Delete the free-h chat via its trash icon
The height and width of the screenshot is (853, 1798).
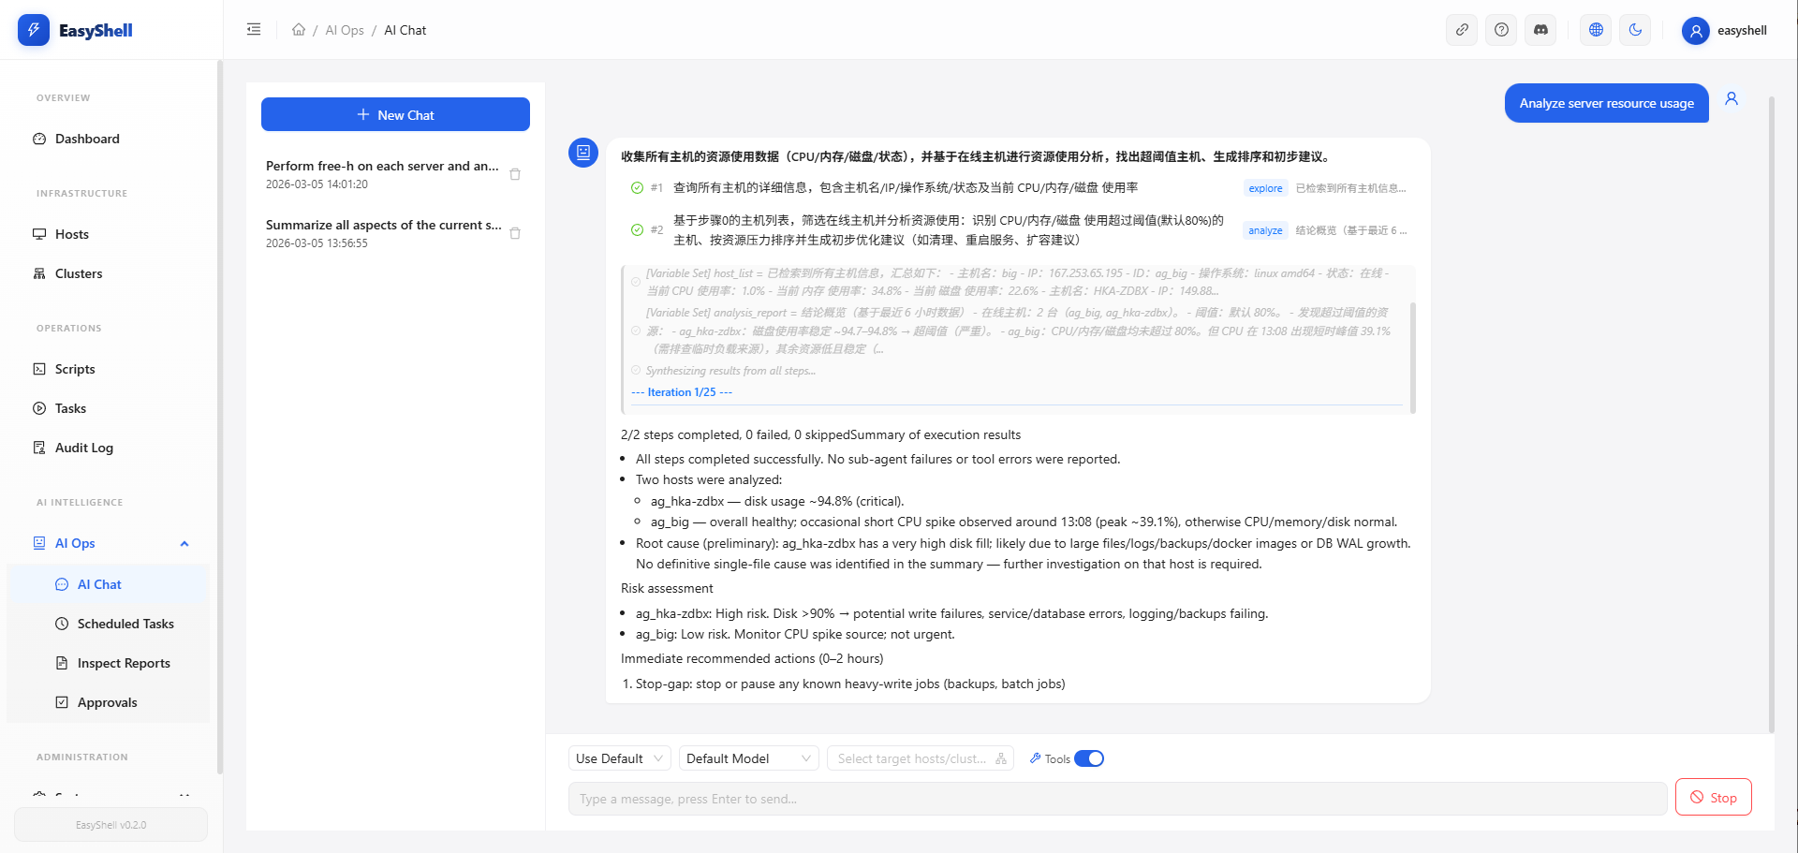[515, 174]
